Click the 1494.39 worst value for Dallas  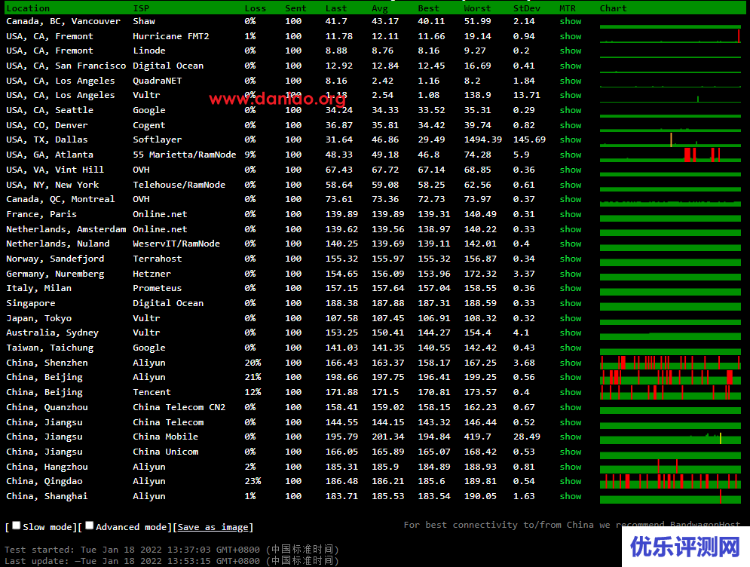(x=483, y=139)
